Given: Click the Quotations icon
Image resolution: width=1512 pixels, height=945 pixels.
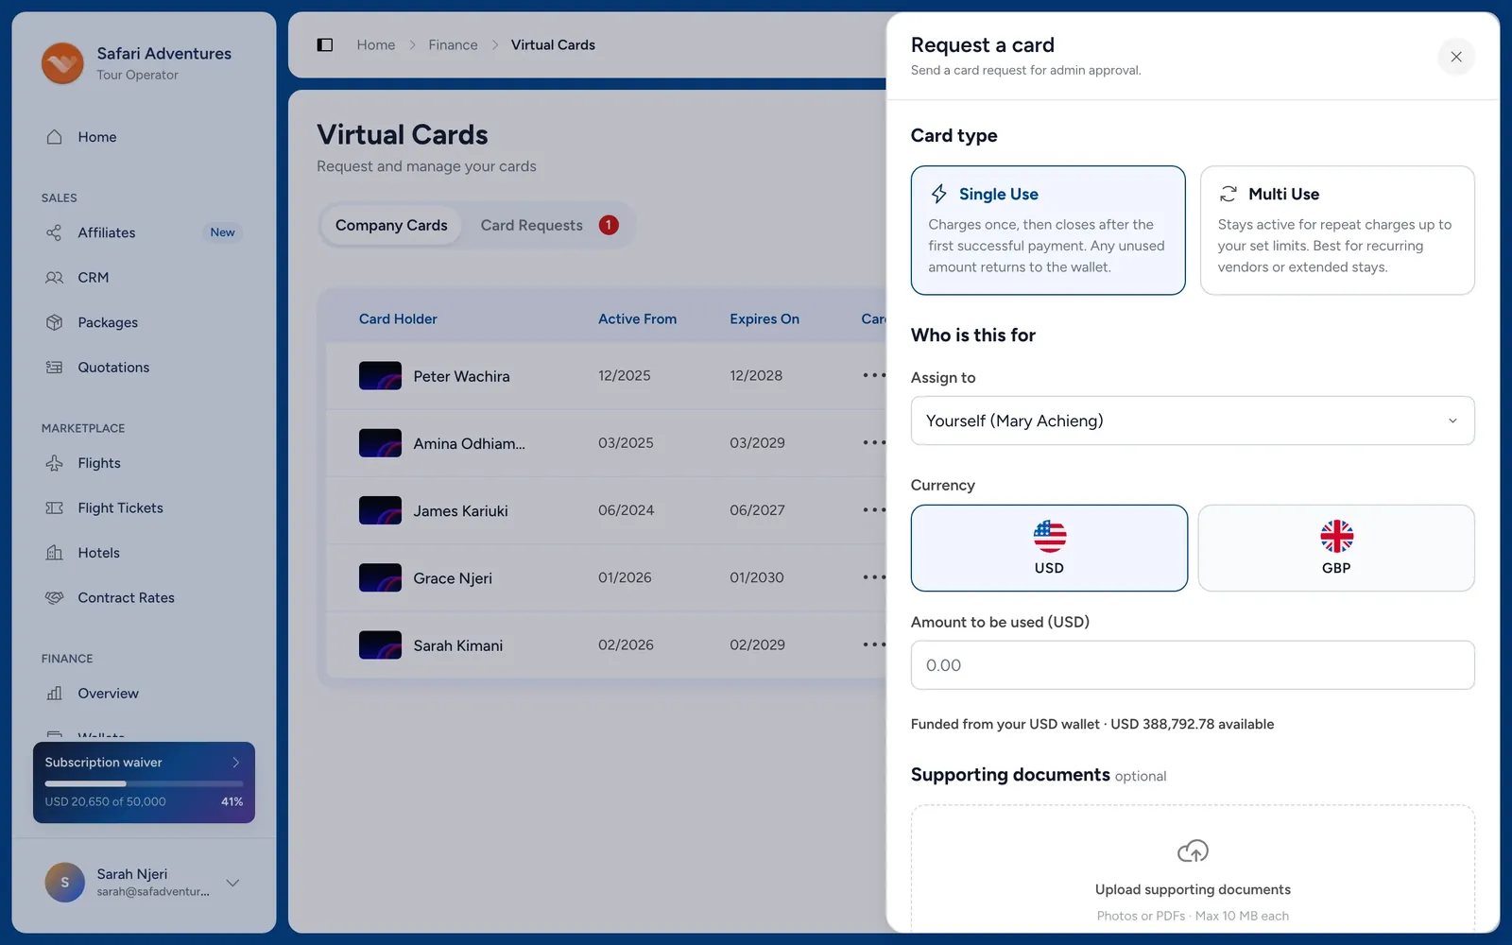Looking at the screenshot, I should pyautogui.click(x=55, y=368).
